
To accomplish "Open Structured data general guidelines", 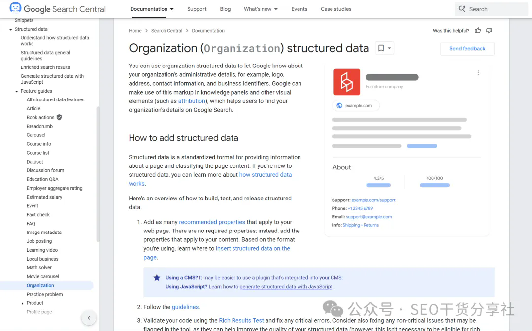I will (45, 55).
